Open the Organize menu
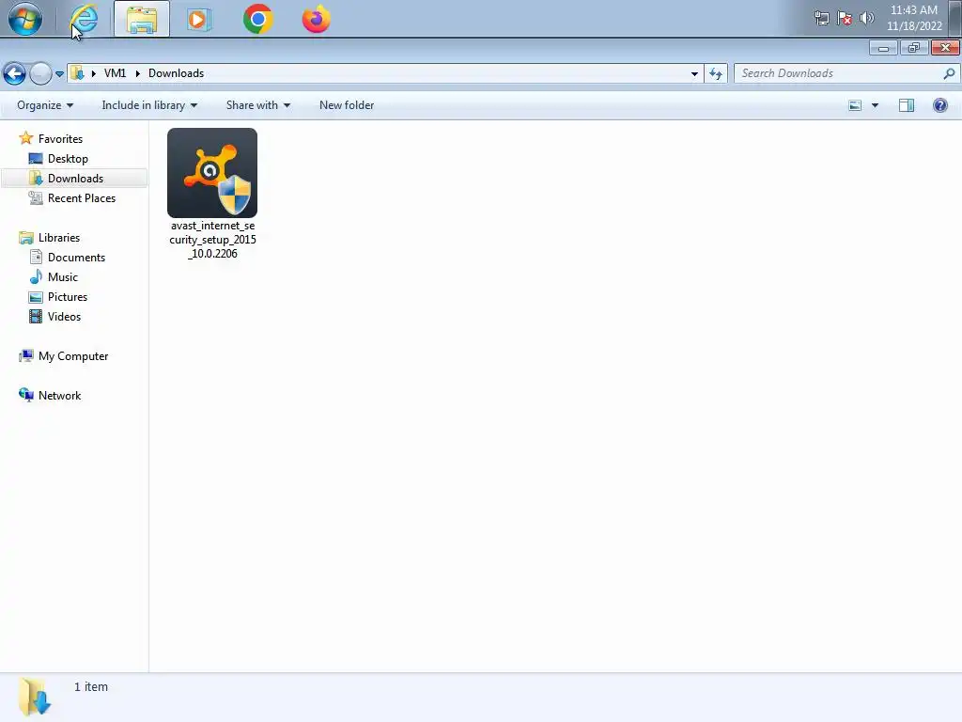This screenshot has width=962, height=722. 45,105
